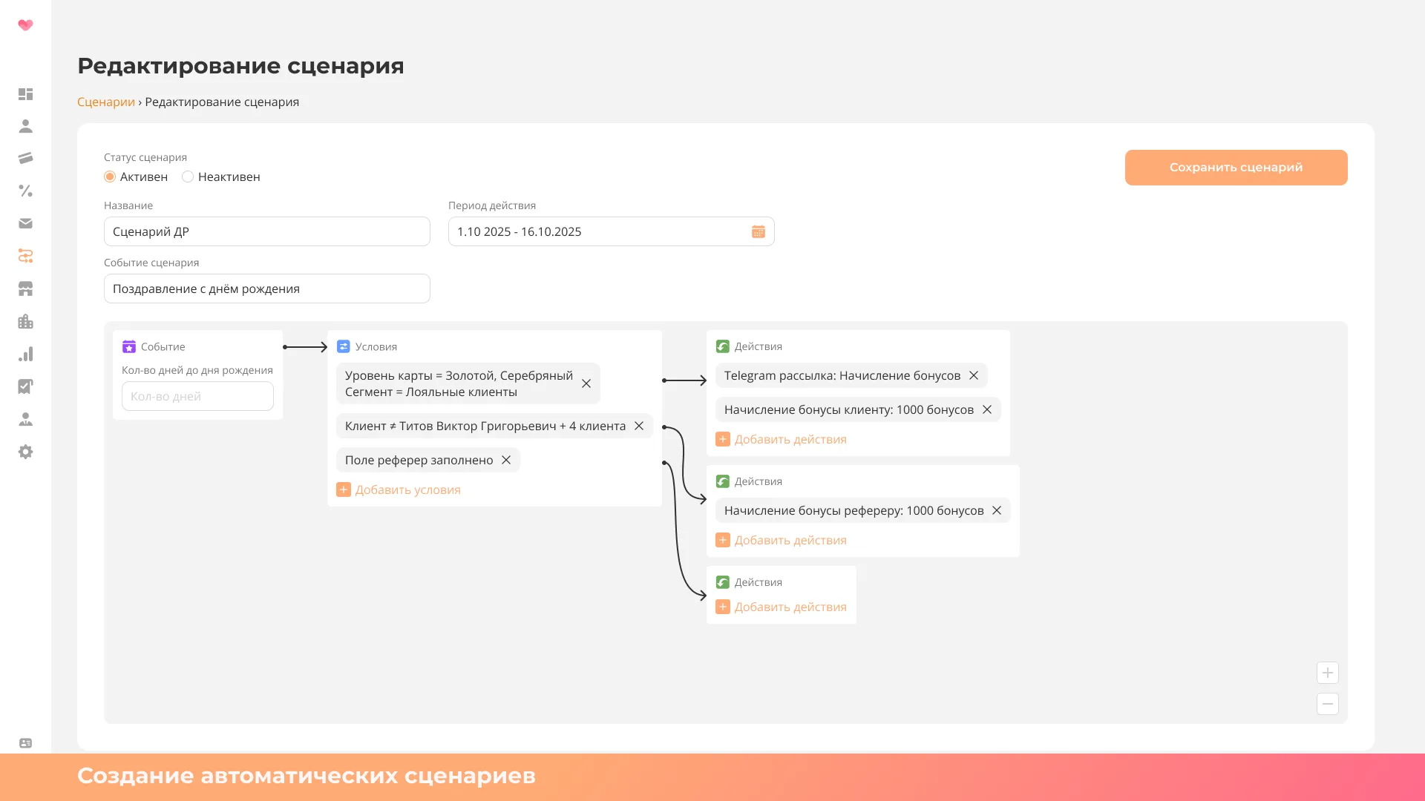Open the percent discounts icon in sidebar
The width and height of the screenshot is (1425, 801).
(x=25, y=191)
